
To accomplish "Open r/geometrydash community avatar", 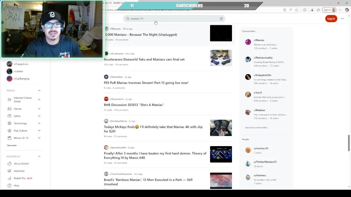I will pos(106,147).
